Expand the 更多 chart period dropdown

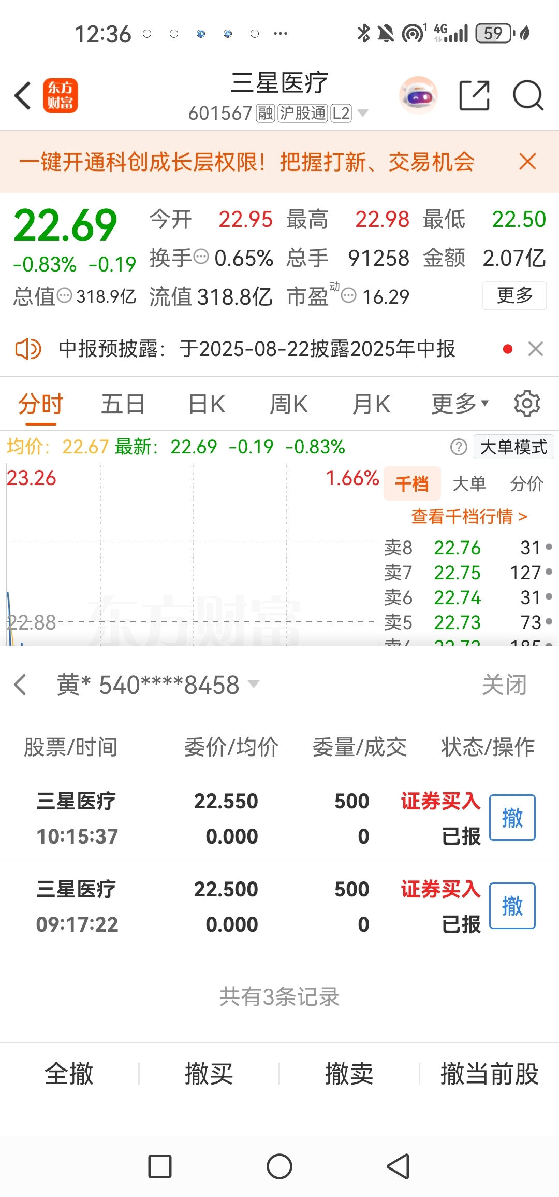click(460, 404)
